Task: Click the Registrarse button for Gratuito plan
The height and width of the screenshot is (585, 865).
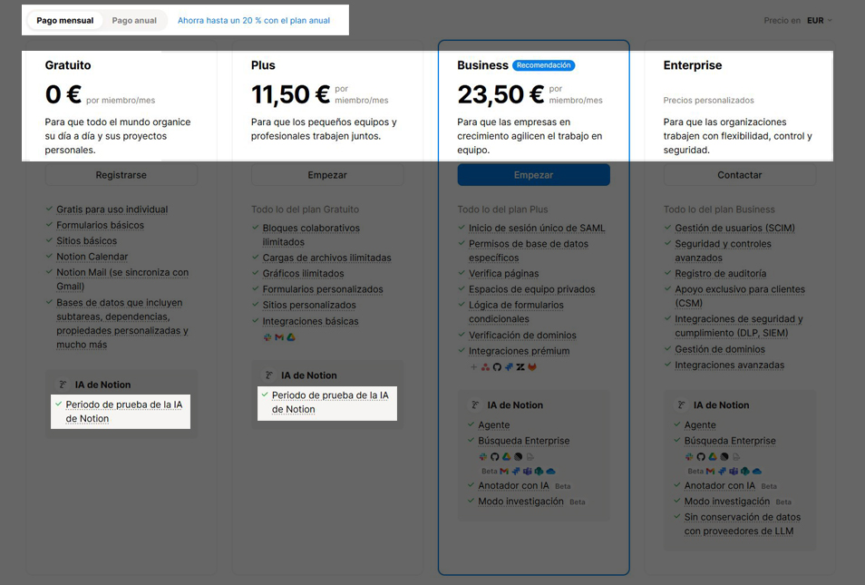Action: (121, 175)
